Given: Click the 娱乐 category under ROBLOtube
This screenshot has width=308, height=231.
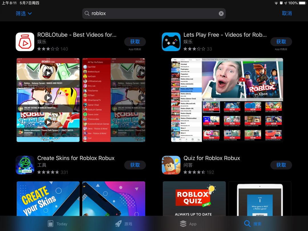Looking at the screenshot, I should 42,42.
